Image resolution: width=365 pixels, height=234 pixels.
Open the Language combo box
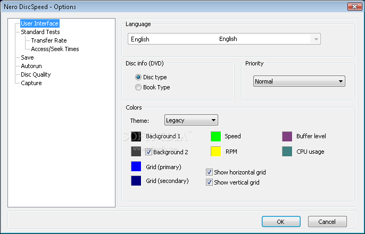(224, 39)
